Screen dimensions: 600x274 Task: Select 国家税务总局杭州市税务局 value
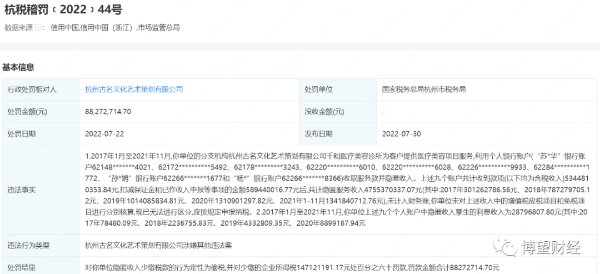[x=423, y=89]
